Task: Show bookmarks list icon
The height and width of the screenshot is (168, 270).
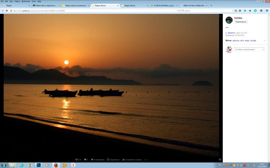Action: coord(240,11)
